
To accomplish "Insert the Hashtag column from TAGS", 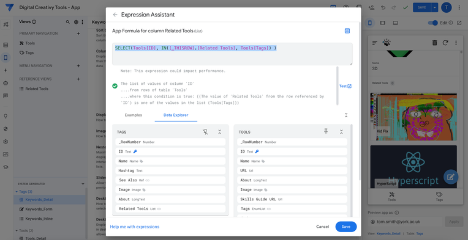I will tap(170, 171).
